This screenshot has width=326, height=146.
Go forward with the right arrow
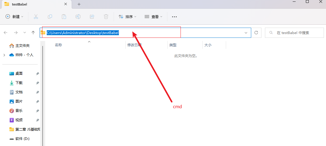(15, 33)
